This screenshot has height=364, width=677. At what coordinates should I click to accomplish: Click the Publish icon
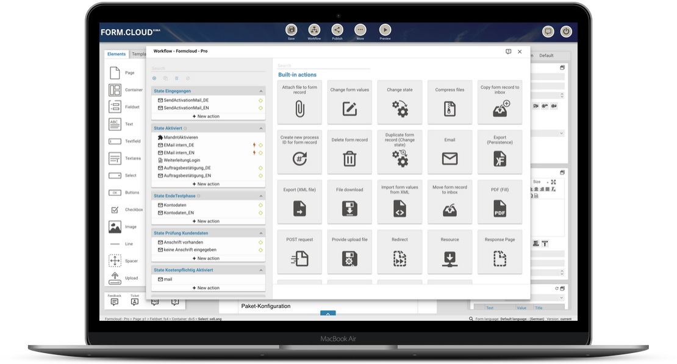click(x=337, y=30)
